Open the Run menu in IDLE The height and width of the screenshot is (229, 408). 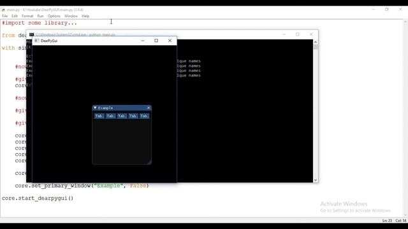tap(40, 16)
